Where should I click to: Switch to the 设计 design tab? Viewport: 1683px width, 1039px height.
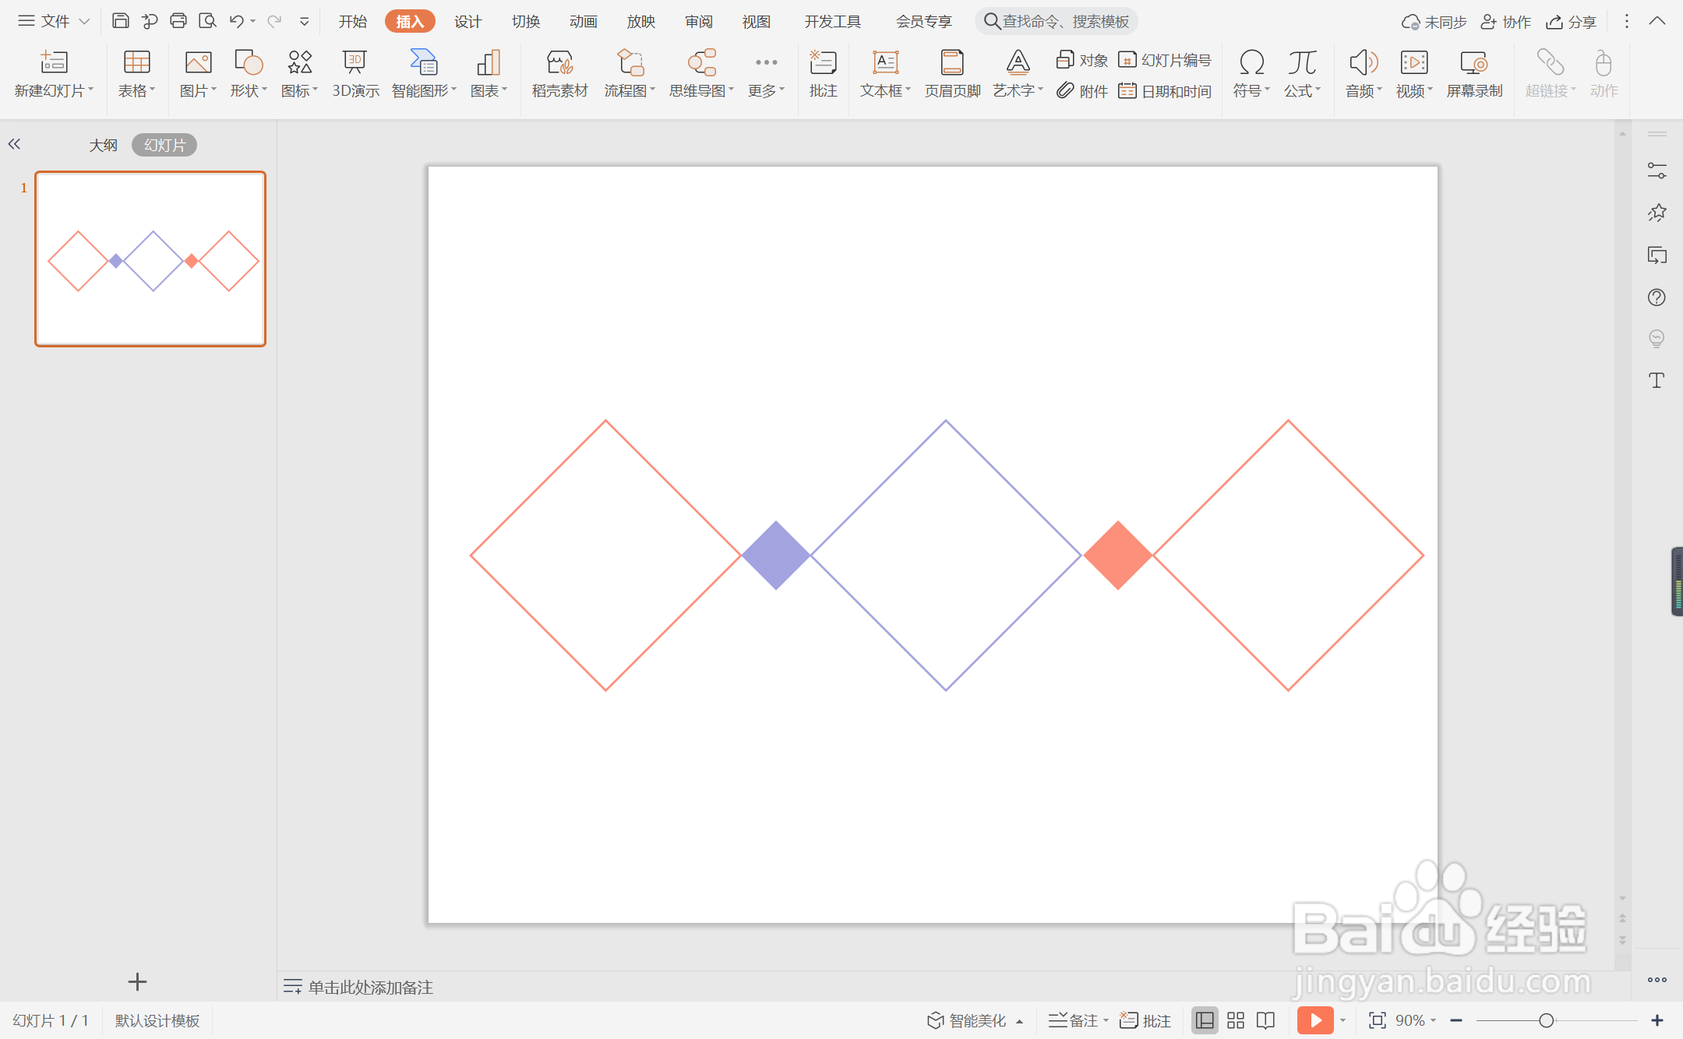pyautogui.click(x=467, y=21)
